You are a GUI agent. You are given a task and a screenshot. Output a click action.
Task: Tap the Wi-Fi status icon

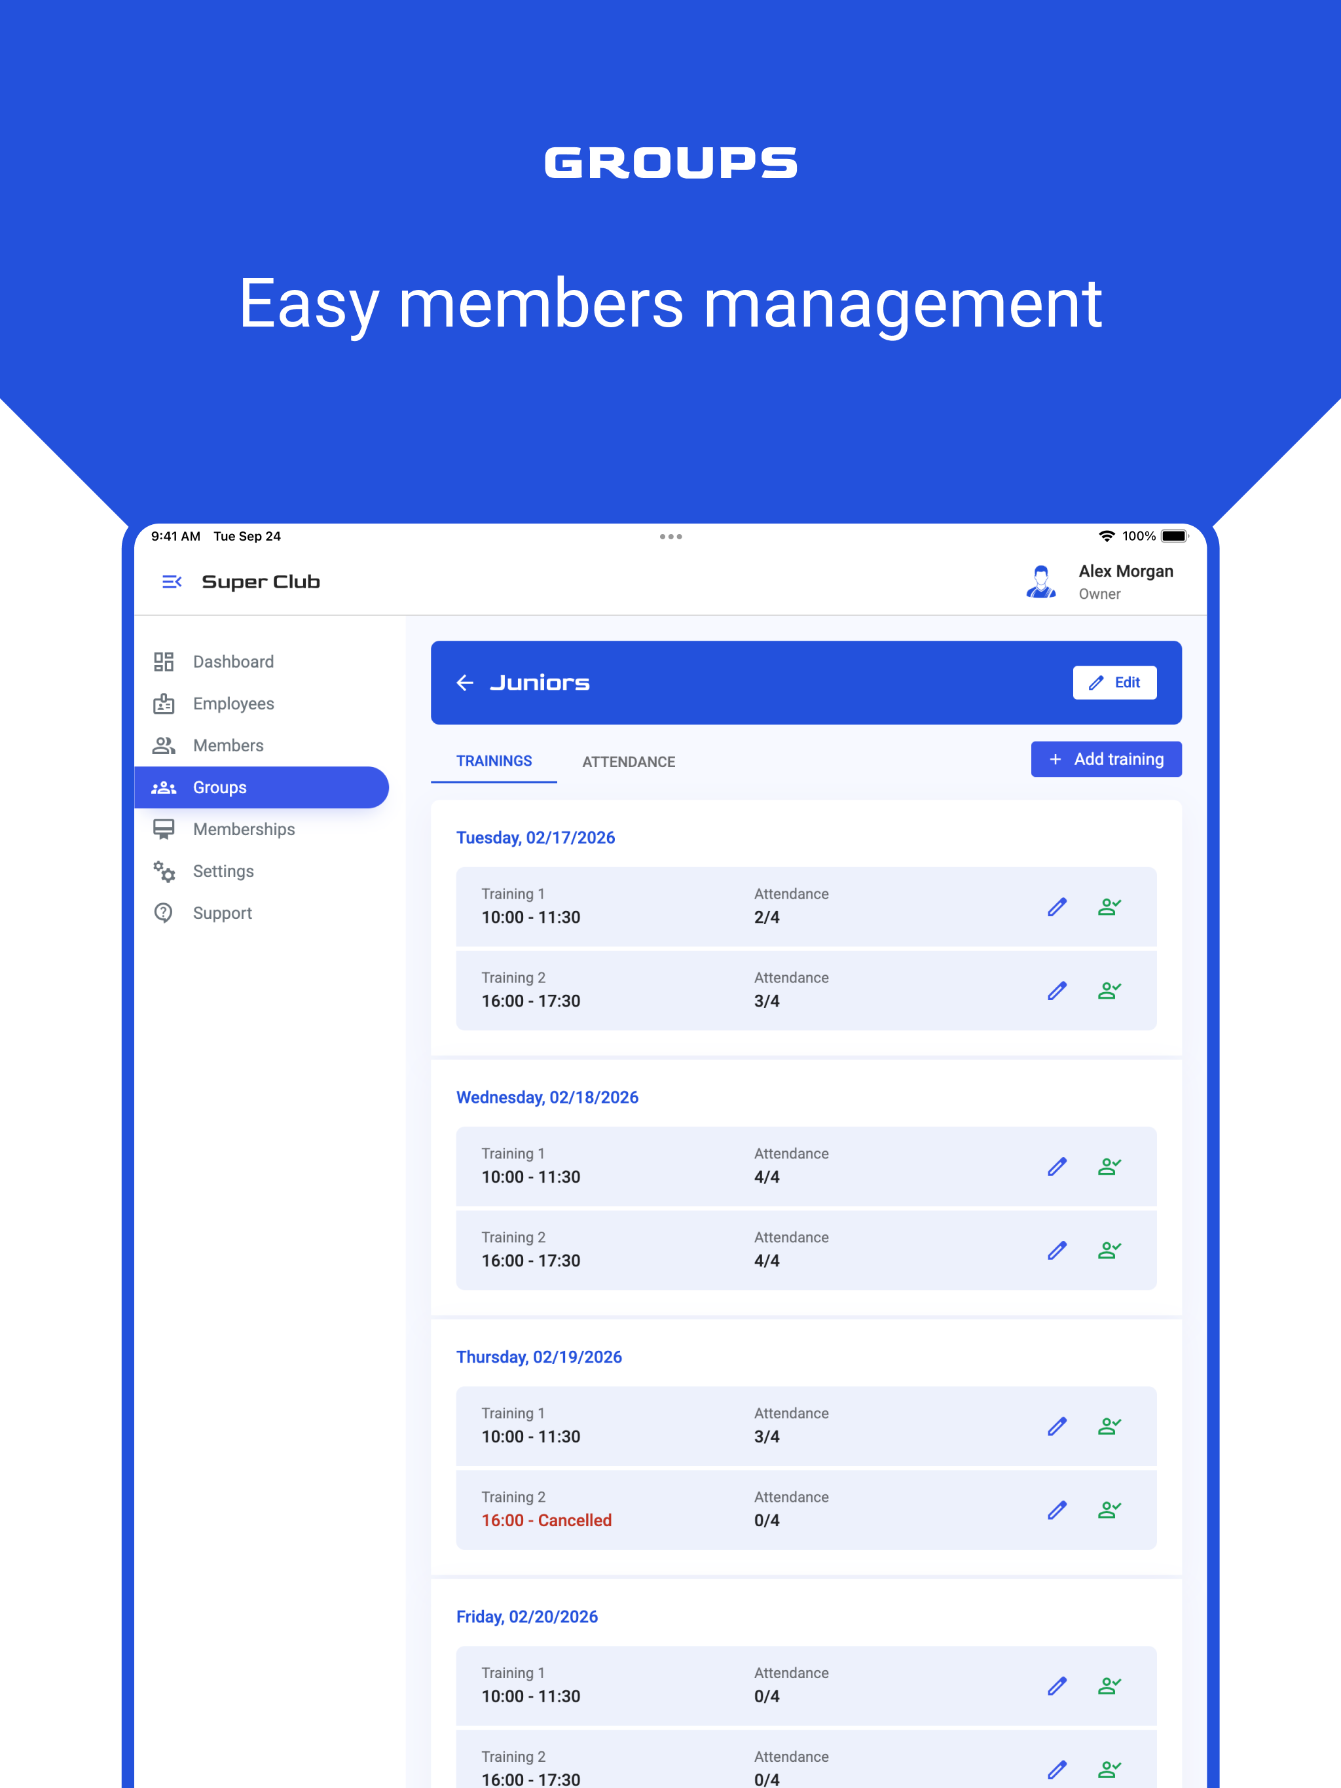pyautogui.click(x=1107, y=537)
